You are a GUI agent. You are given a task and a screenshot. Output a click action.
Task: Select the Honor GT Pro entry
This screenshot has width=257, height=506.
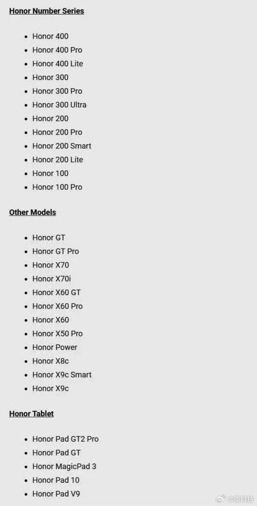pos(56,251)
